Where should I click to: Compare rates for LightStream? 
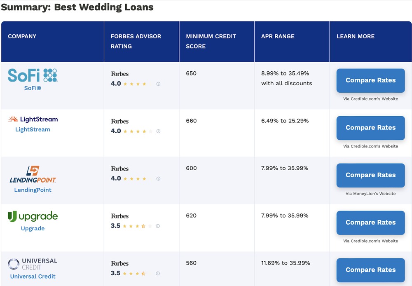(x=370, y=128)
